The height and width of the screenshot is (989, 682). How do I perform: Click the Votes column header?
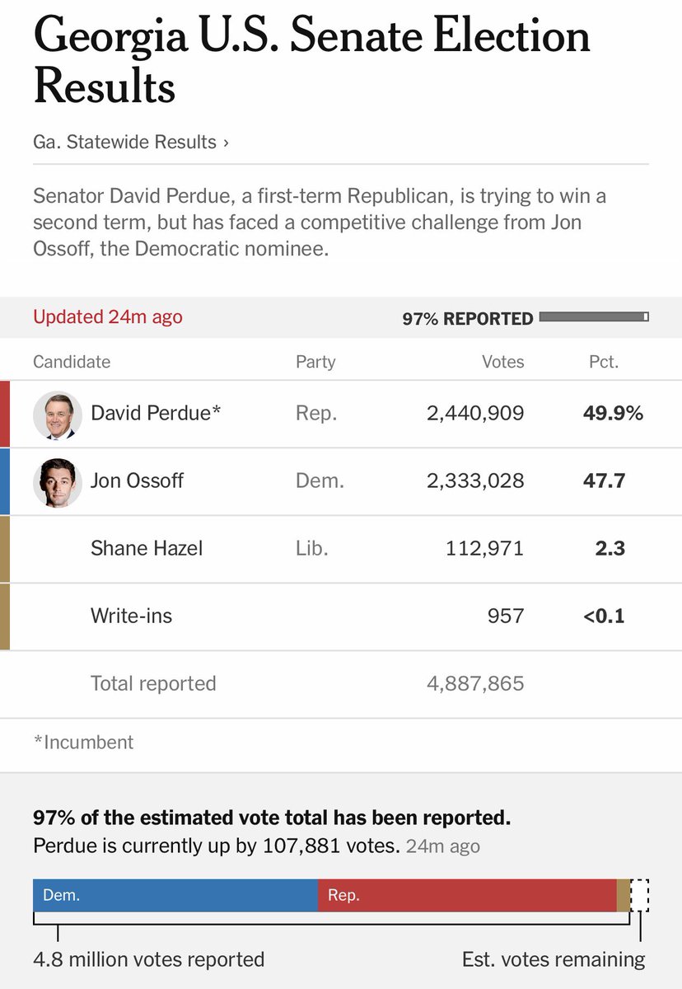[x=503, y=362]
